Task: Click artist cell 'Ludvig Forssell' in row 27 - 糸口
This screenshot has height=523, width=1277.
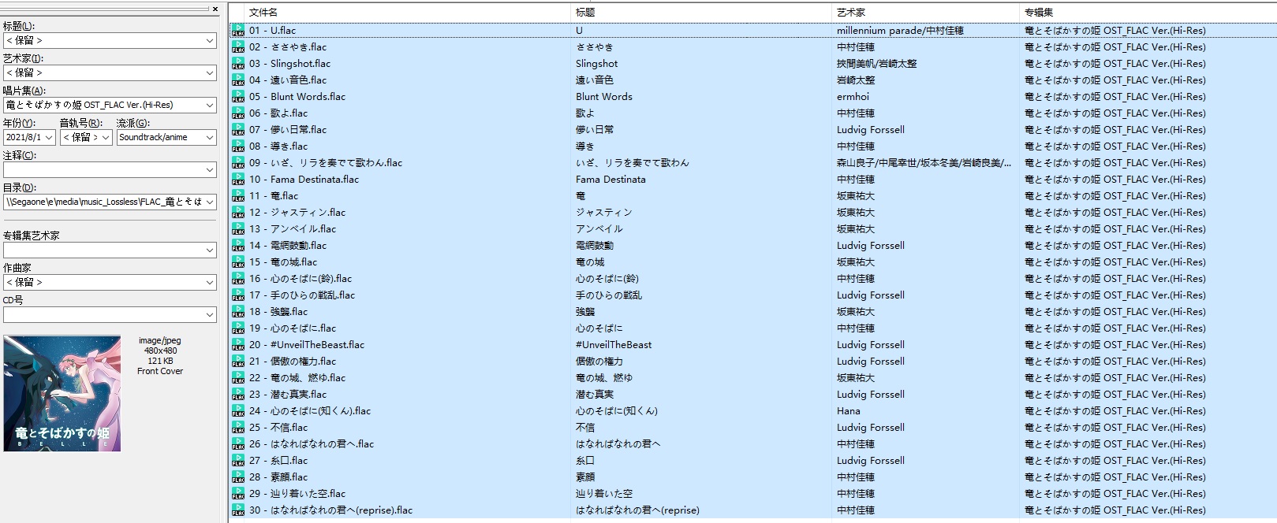Action: click(870, 461)
